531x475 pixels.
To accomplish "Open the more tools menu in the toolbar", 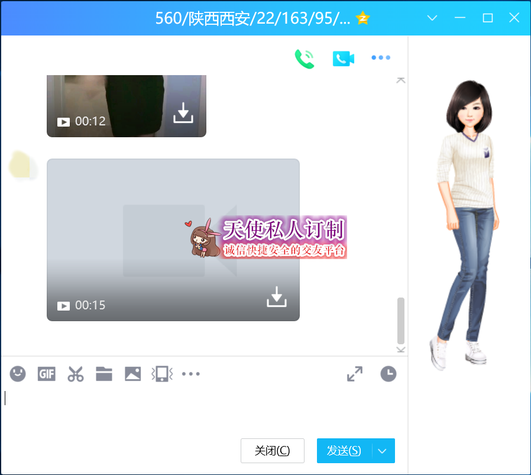I will coord(190,374).
